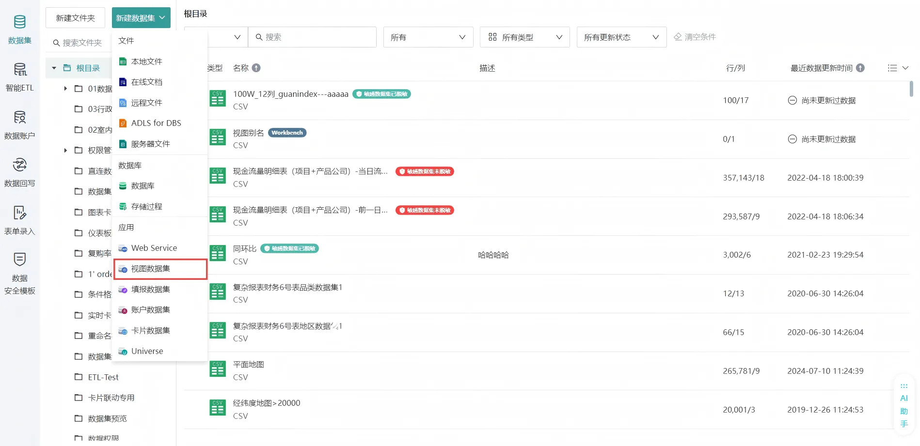920x446 pixels.
Task: Select Web Service menu entry
Action: point(154,248)
